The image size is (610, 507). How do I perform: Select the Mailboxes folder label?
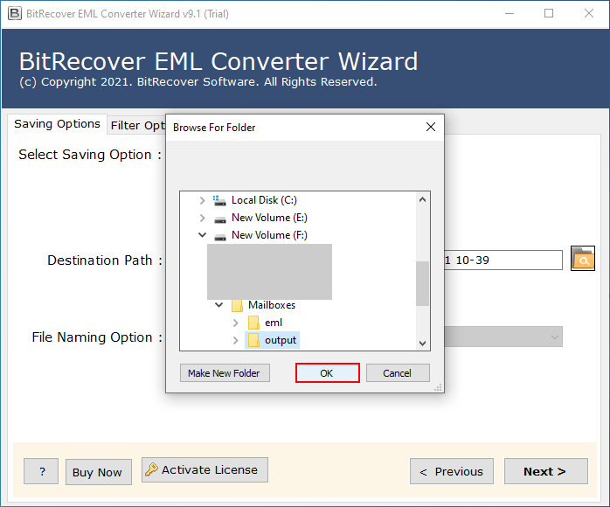(x=272, y=305)
